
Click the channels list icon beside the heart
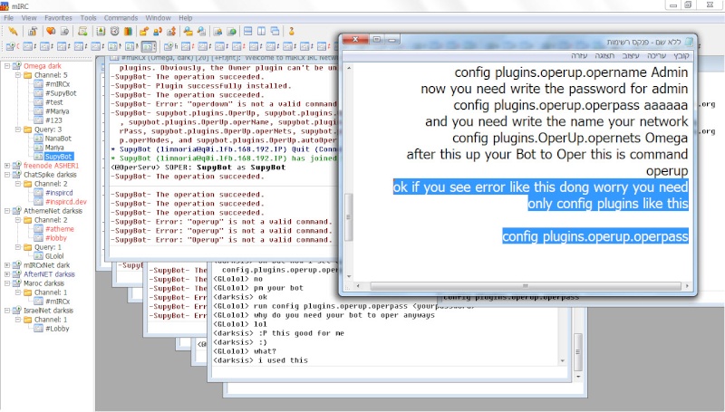(64, 32)
